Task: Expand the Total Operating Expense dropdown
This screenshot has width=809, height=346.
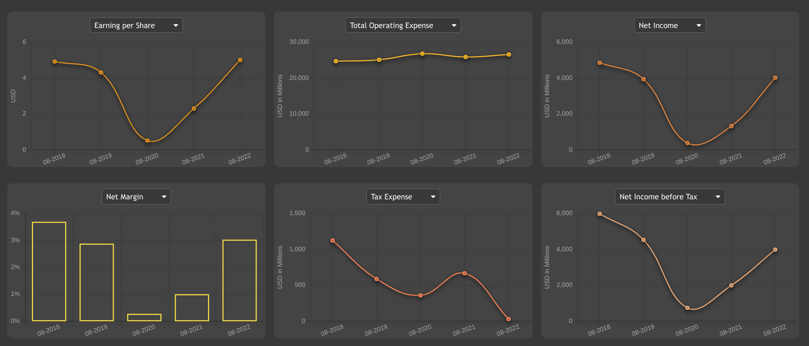Action: [403, 26]
